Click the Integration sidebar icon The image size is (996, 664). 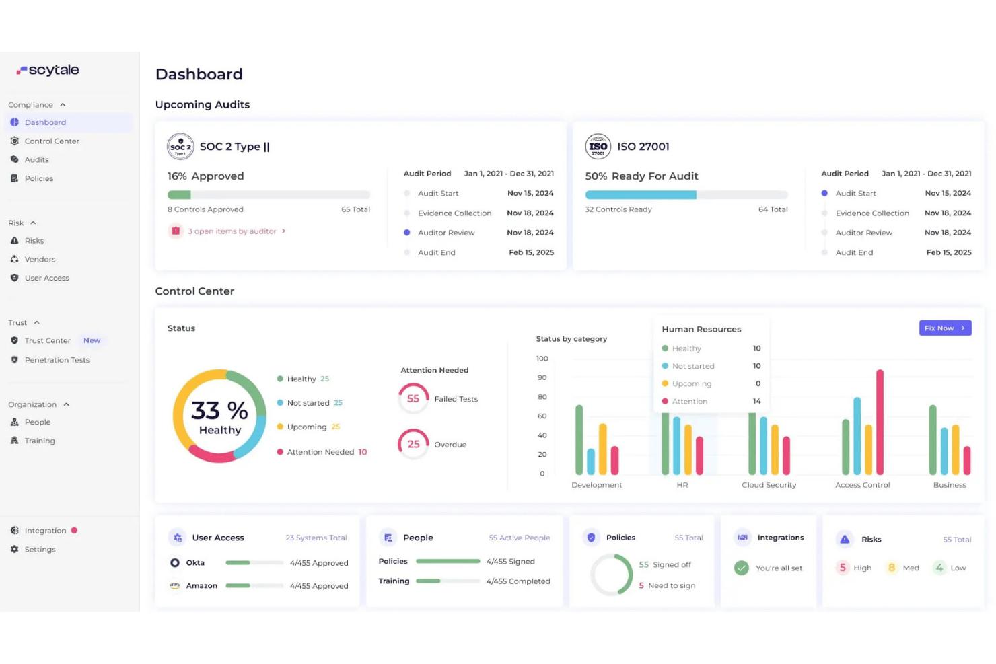tap(15, 531)
